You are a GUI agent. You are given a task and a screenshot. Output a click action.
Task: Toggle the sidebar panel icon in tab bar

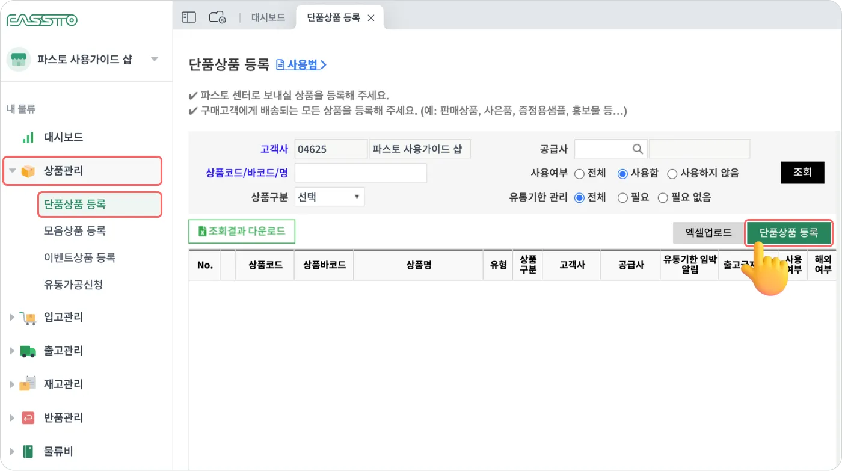coord(189,17)
